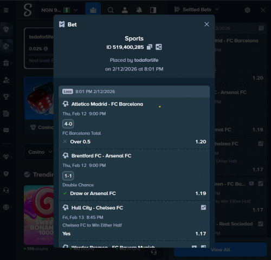Open blog news icon in sidebar

pos(7,114)
